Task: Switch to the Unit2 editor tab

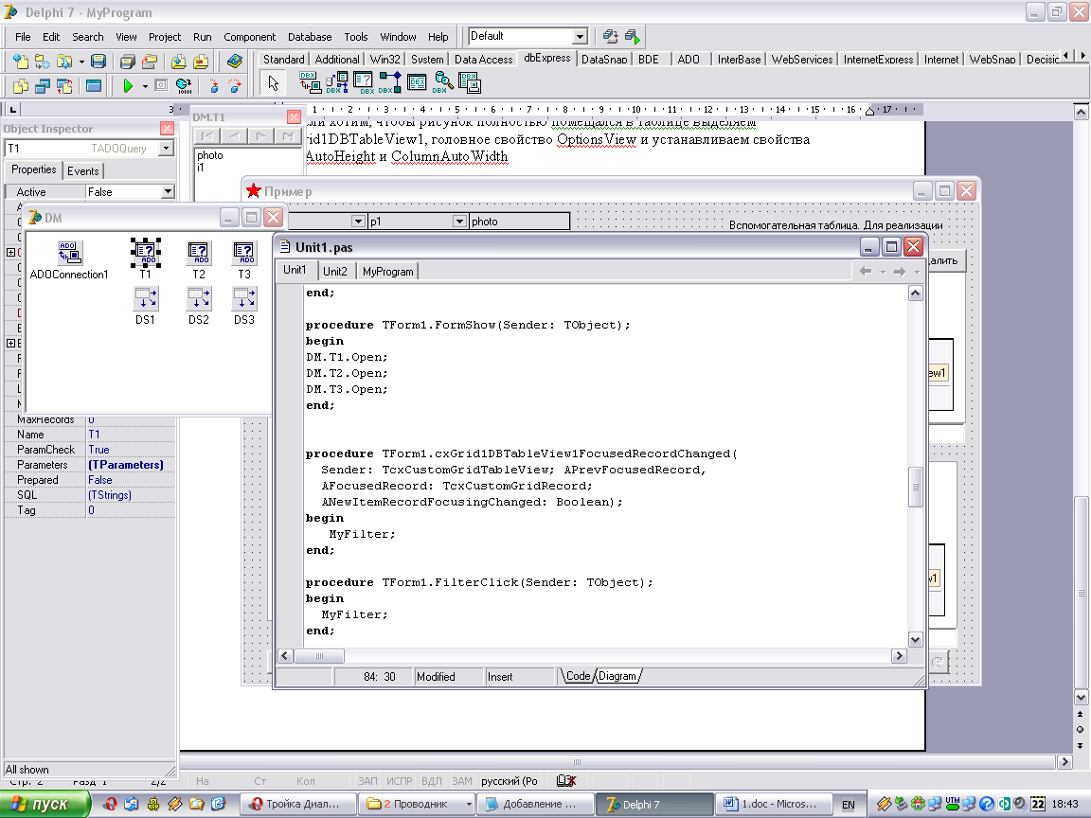Action: coord(334,272)
